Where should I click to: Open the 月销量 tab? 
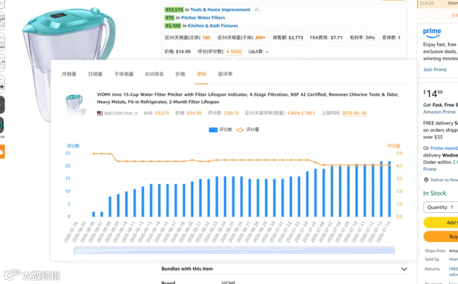pyautogui.click(x=69, y=74)
